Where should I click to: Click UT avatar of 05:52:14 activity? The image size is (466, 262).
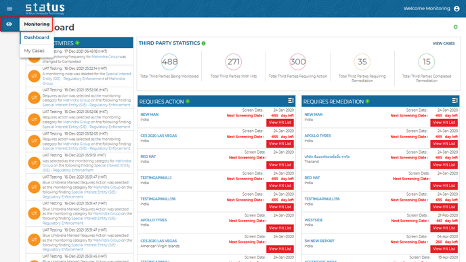click(34, 76)
